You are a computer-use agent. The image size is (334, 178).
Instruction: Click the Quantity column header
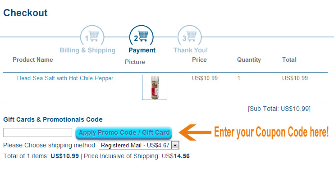tap(249, 60)
